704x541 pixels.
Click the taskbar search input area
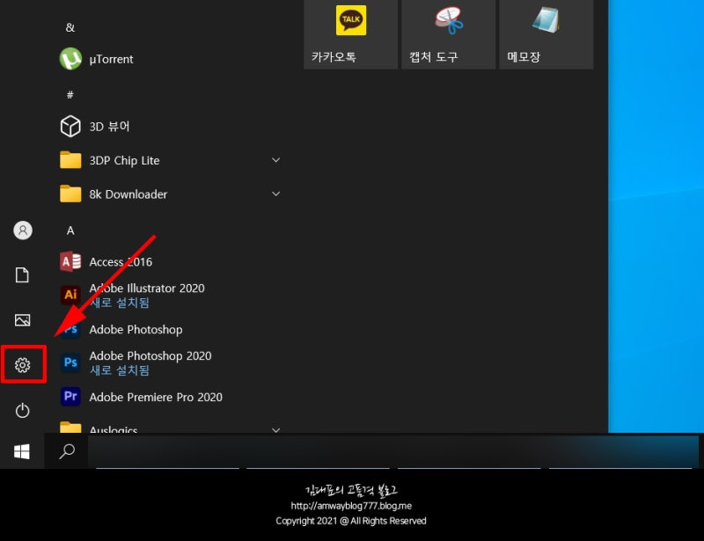pos(392,451)
